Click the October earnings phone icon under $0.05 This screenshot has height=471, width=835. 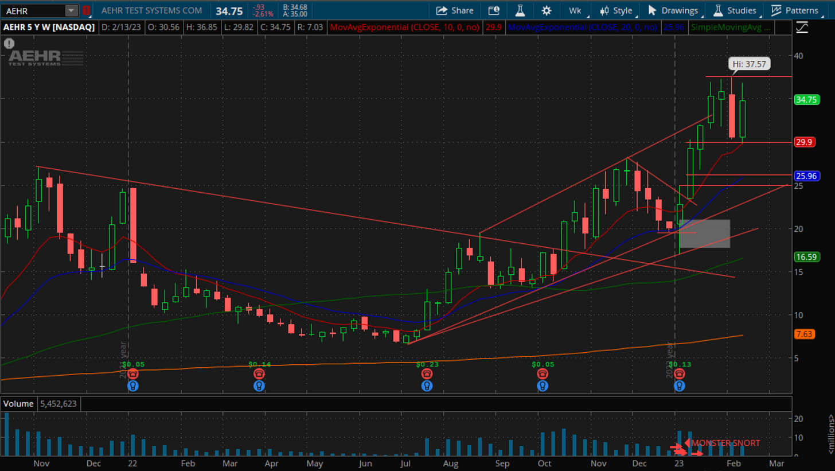543,374
